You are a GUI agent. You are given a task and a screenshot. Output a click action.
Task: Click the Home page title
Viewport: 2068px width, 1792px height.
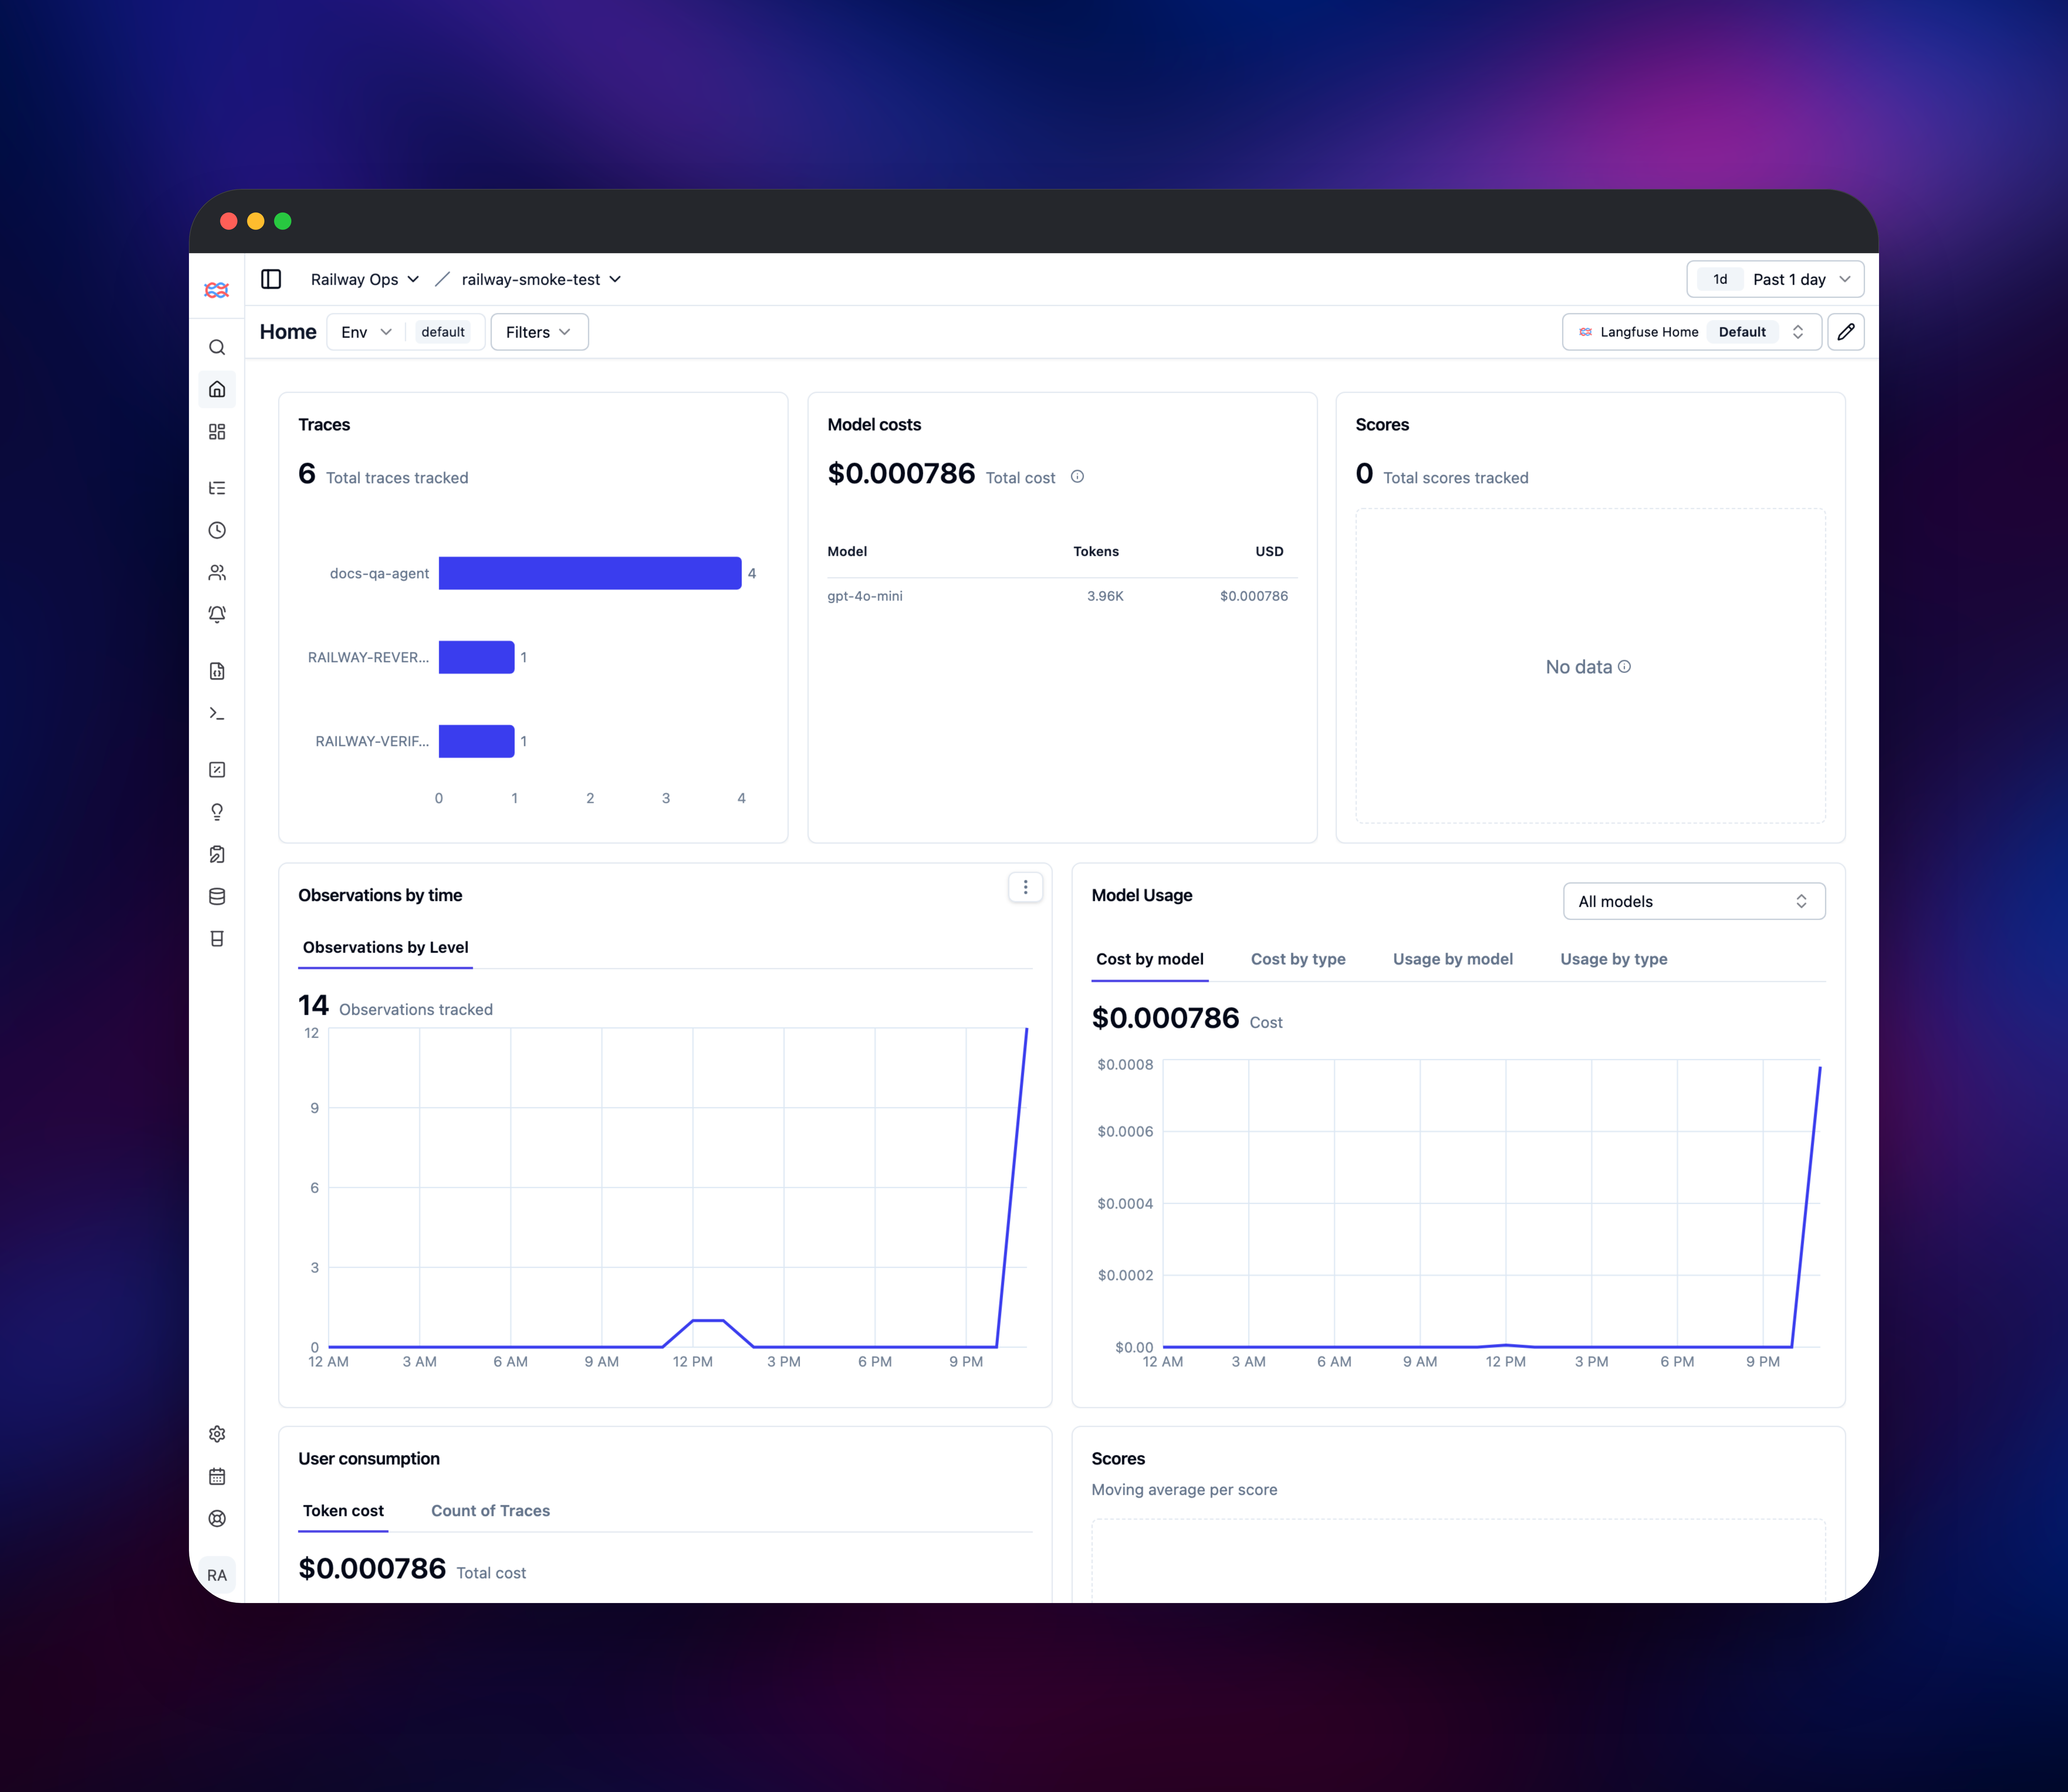[288, 332]
